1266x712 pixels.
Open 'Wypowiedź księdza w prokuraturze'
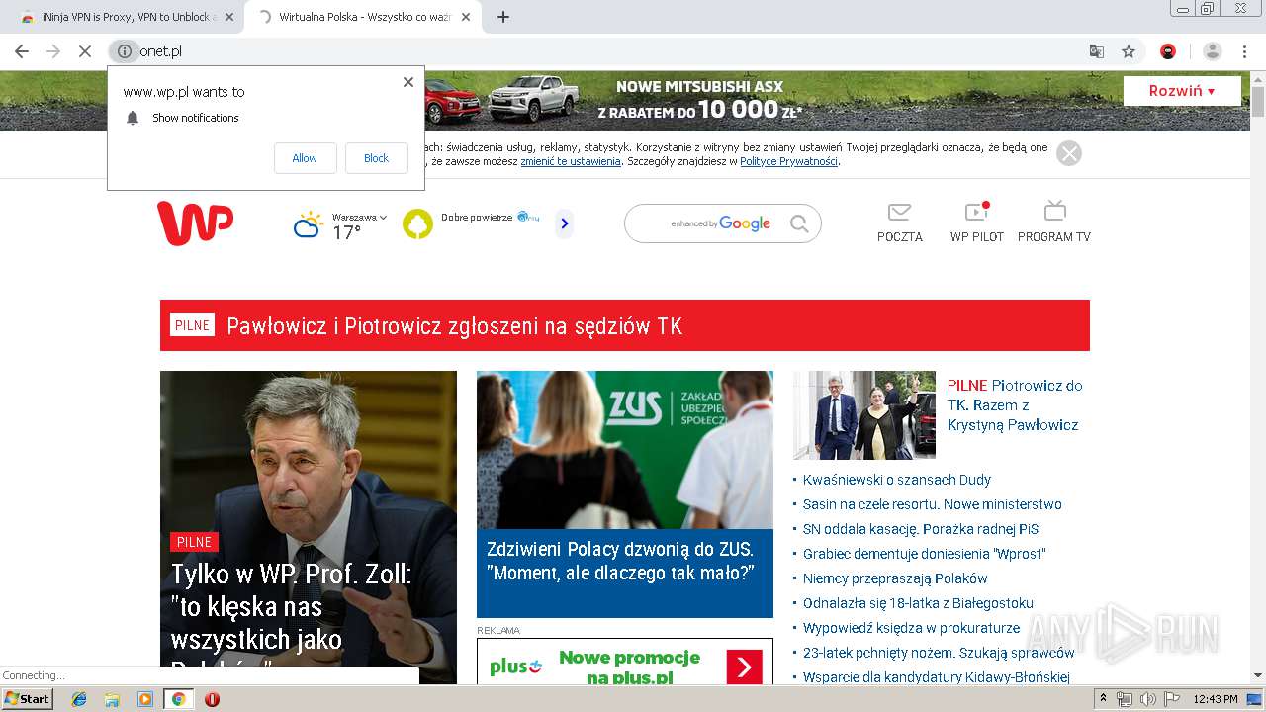(x=911, y=628)
